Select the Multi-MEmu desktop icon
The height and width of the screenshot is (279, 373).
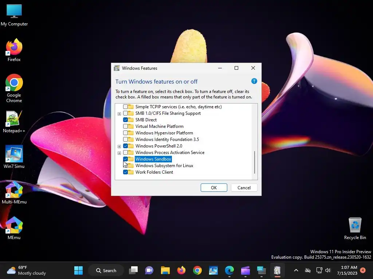[14, 193]
